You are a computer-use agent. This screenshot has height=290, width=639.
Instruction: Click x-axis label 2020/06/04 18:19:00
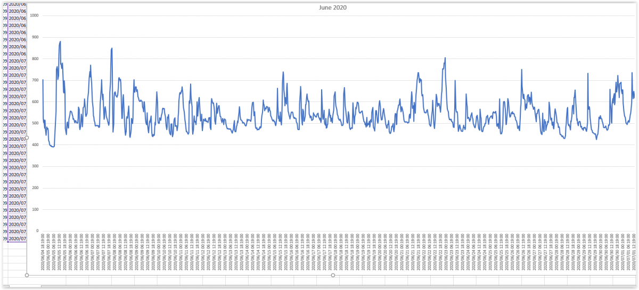(43, 252)
